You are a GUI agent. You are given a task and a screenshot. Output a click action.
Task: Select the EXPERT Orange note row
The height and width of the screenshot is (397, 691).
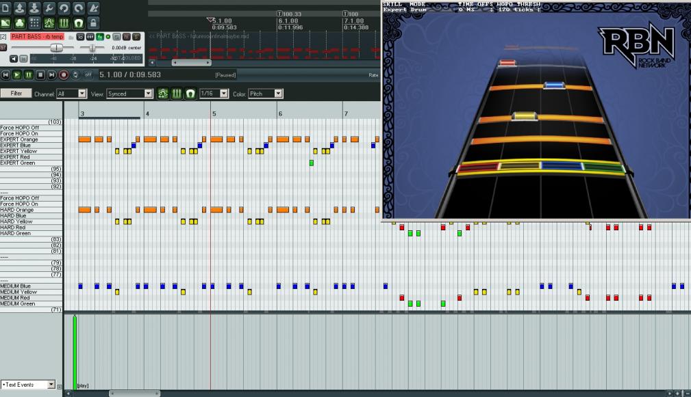[32, 139]
